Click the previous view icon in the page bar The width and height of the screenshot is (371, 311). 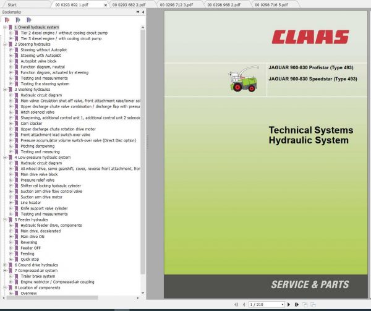click(x=305, y=305)
